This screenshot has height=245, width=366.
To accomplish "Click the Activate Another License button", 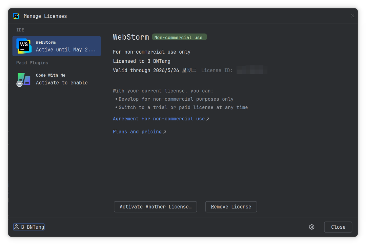I will pyautogui.click(x=156, y=207).
